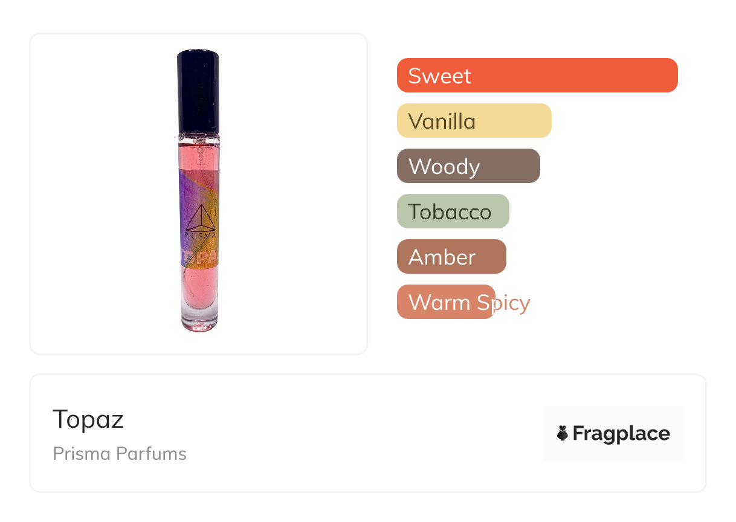Click the Fragplace perfume bottle icon
This screenshot has width=736, height=522.
[x=563, y=433]
